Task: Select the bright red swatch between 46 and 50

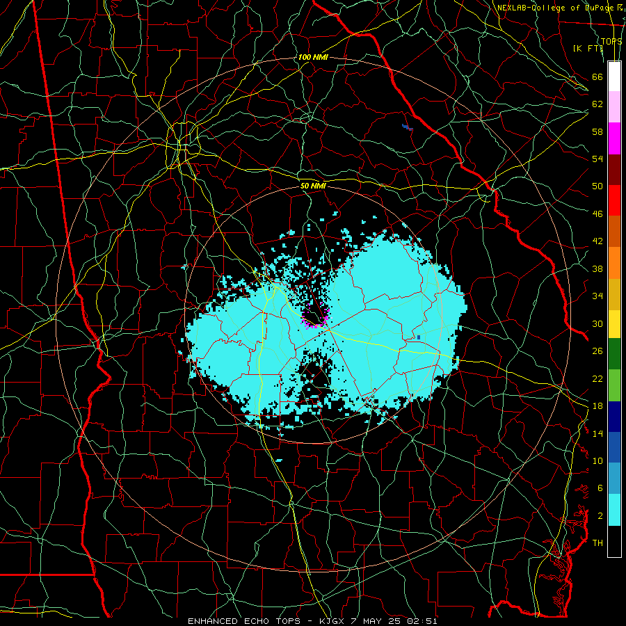Action: click(614, 200)
